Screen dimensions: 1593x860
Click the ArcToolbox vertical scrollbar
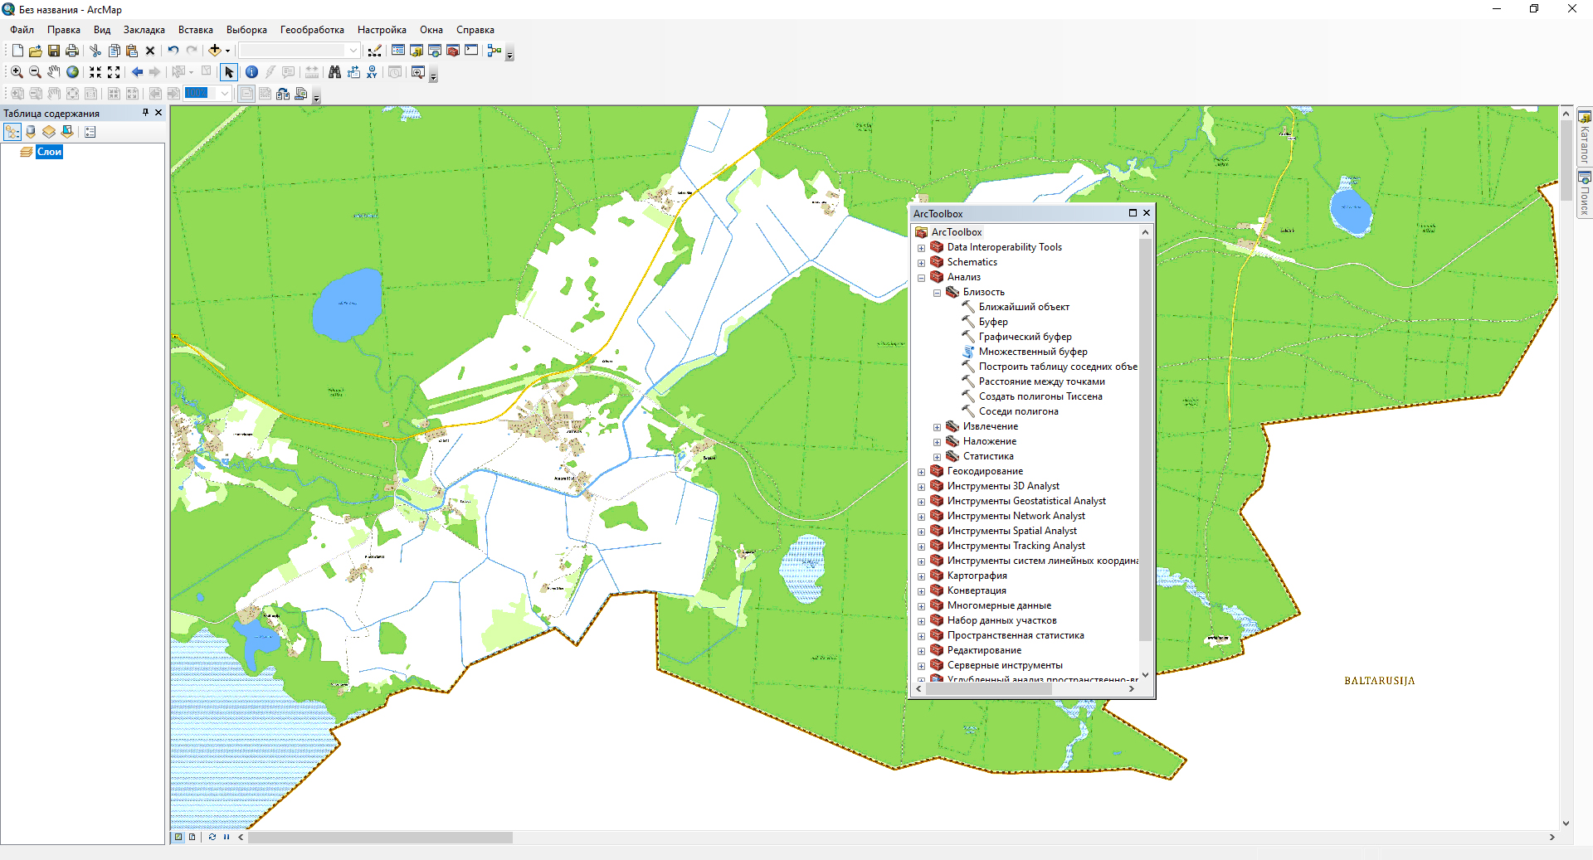(1145, 440)
